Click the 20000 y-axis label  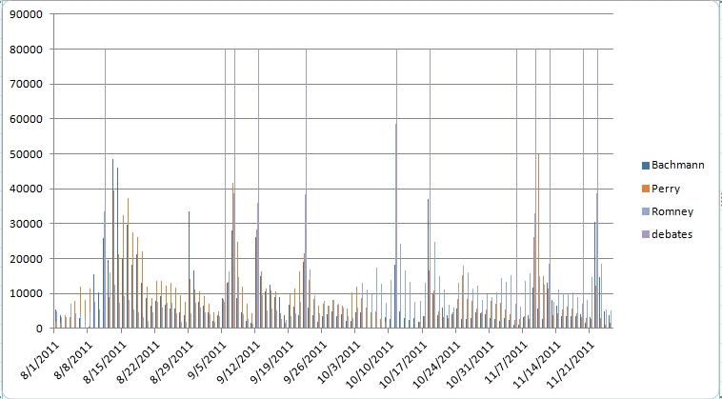click(26, 259)
